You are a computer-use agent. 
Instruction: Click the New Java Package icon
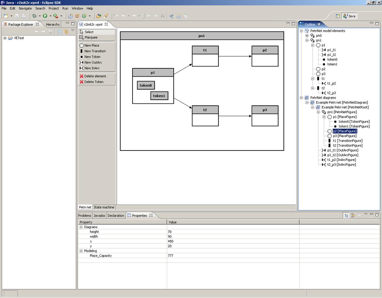77,16
